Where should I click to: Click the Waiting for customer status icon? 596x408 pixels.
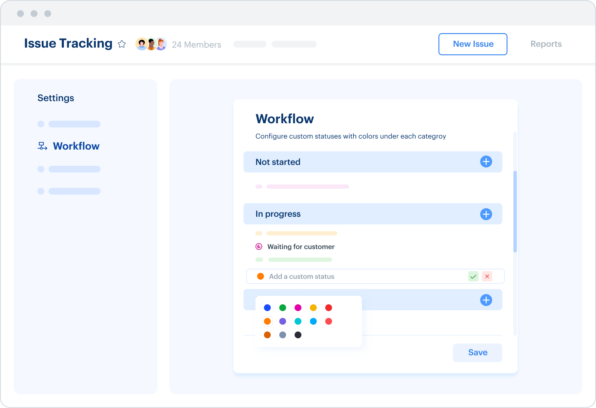click(259, 246)
